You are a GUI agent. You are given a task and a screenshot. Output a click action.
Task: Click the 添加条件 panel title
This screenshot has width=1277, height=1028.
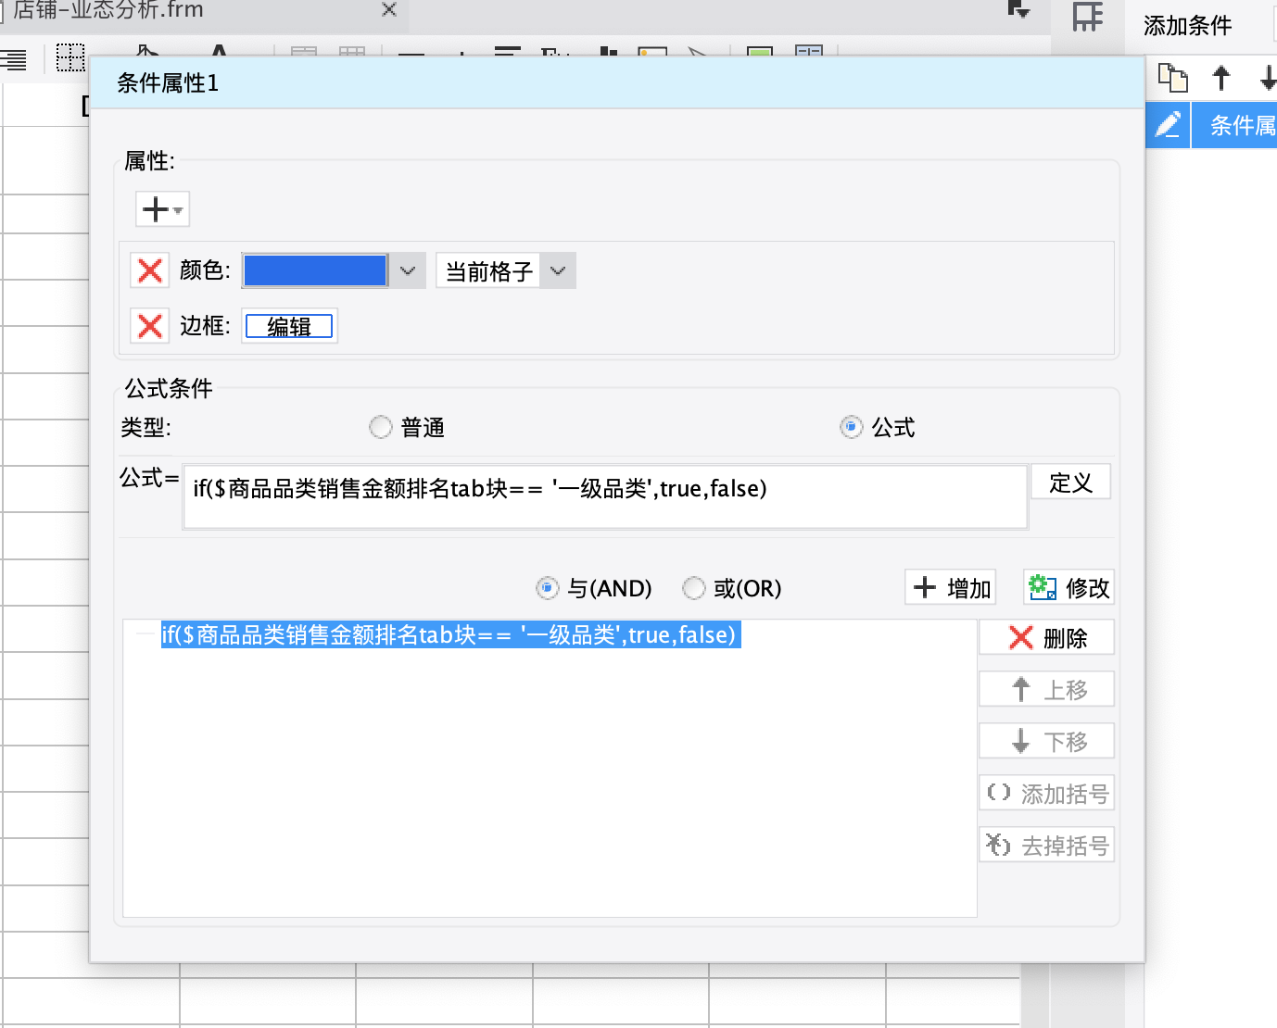tap(1187, 25)
